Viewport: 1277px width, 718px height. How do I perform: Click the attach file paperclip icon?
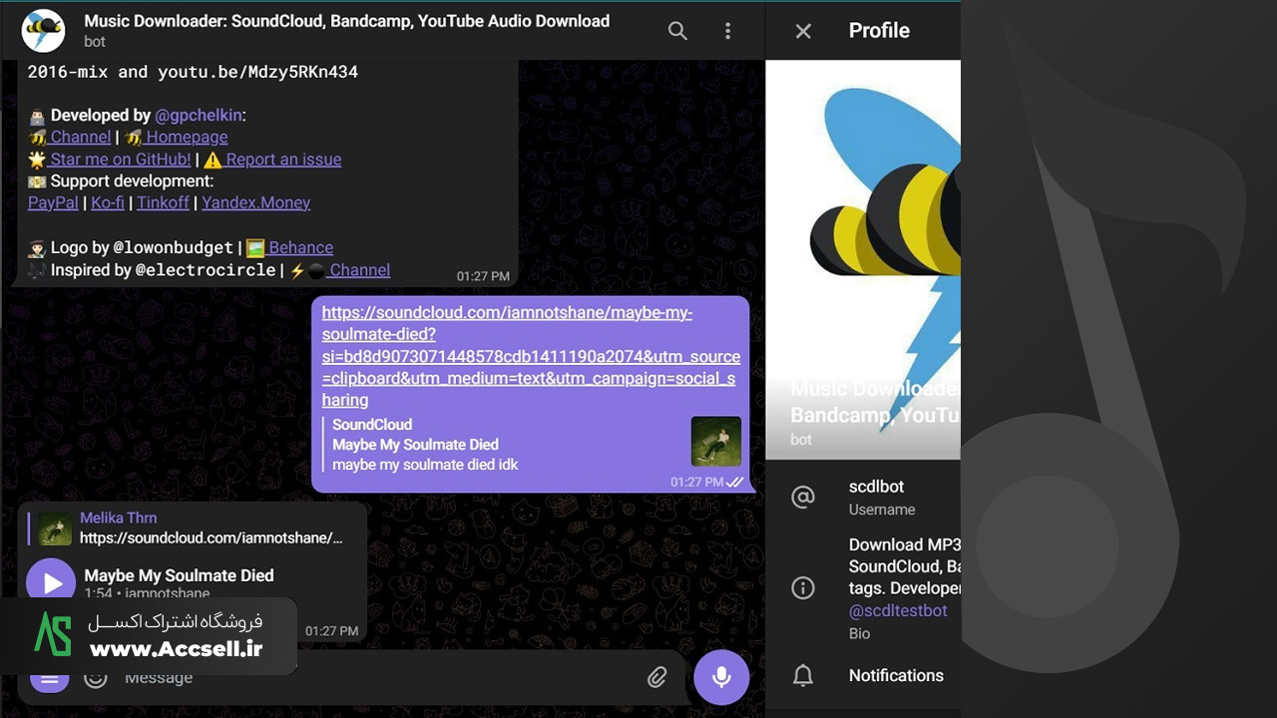click(656, 677)
